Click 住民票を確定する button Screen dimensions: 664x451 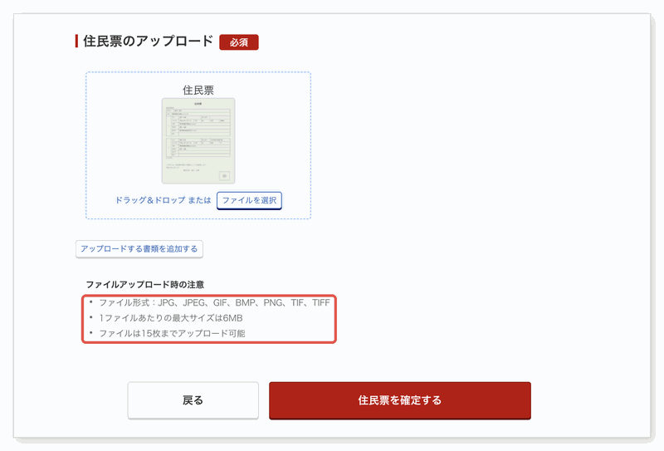click(x=400, y=400)
